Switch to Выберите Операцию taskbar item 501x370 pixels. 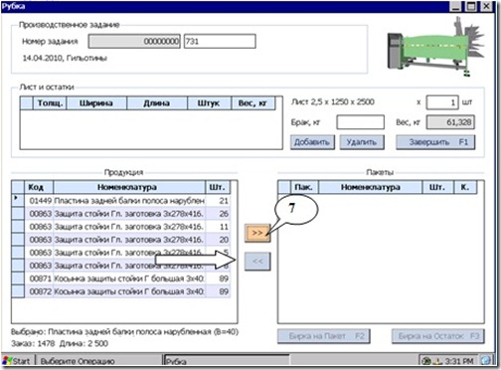(x=98, y=361)
